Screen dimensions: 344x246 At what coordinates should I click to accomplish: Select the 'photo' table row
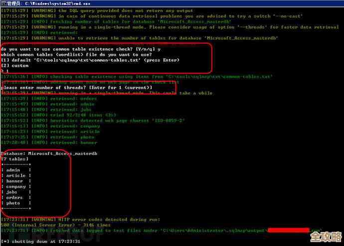(13, 203)
